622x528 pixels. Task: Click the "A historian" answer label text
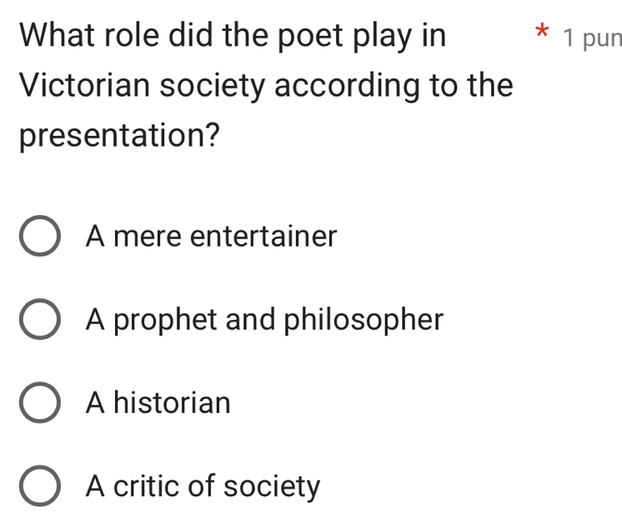(158, 403)
